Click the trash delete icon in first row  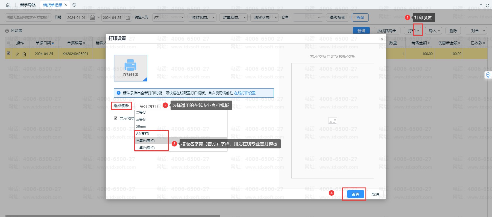click(24, 54)
